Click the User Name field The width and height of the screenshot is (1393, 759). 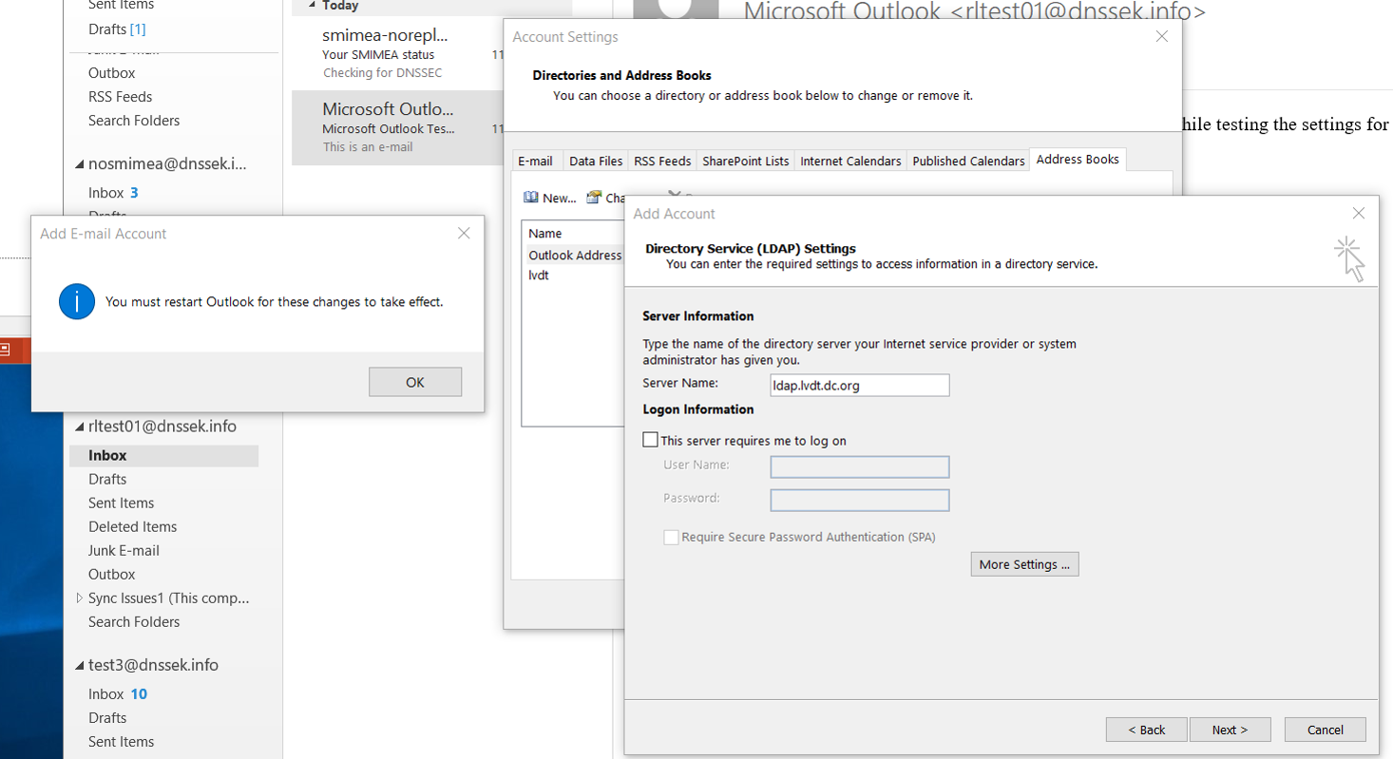coord(860,466)
